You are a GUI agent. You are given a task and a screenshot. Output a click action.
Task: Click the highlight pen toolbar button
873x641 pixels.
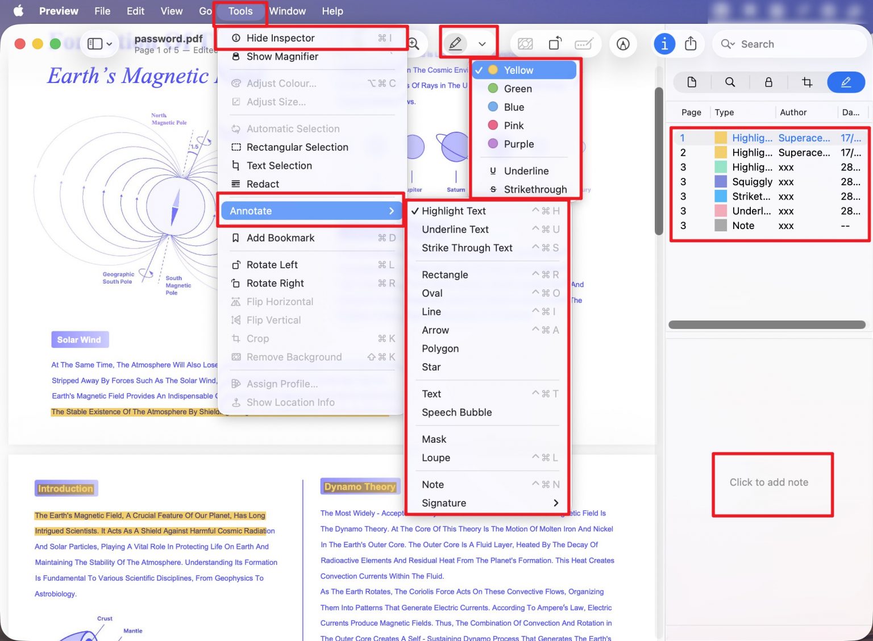click(455, 44)
